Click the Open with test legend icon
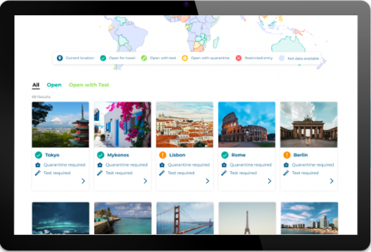The width and height of the screenshot is (371, 252). [144, 58]
